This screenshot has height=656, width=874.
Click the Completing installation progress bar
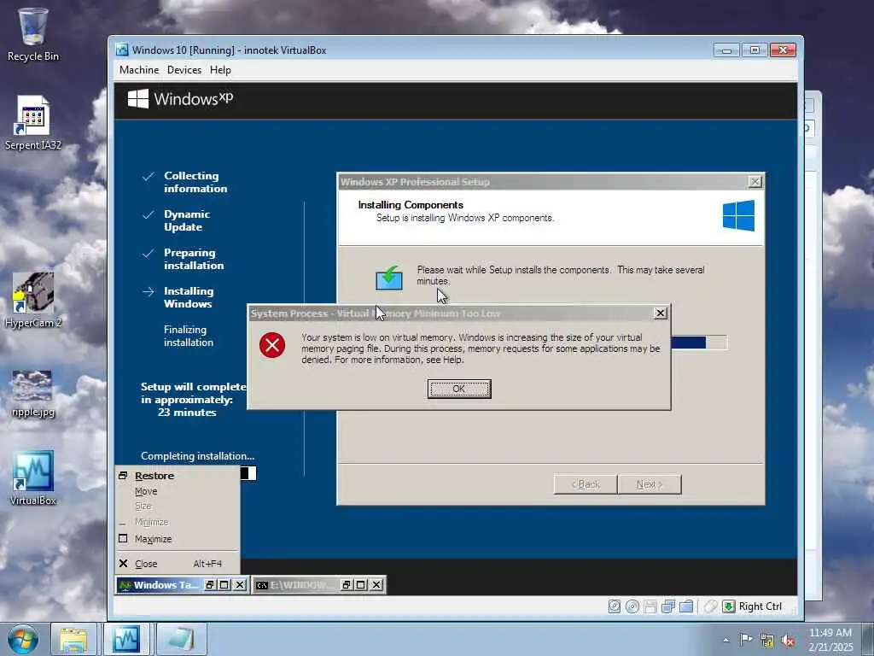tap(248, 473)
